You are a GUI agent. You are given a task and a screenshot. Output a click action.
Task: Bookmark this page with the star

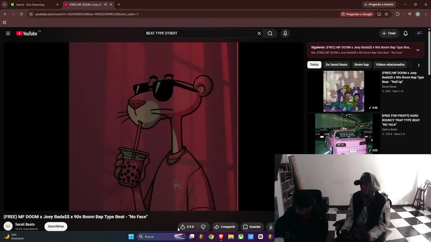click(386, 14)
